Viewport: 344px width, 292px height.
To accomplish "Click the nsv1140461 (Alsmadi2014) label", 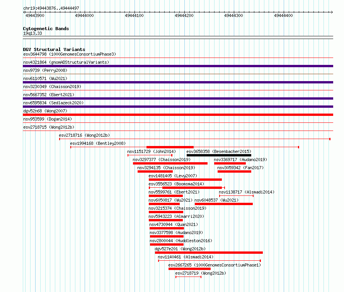I will coord(186,257).
